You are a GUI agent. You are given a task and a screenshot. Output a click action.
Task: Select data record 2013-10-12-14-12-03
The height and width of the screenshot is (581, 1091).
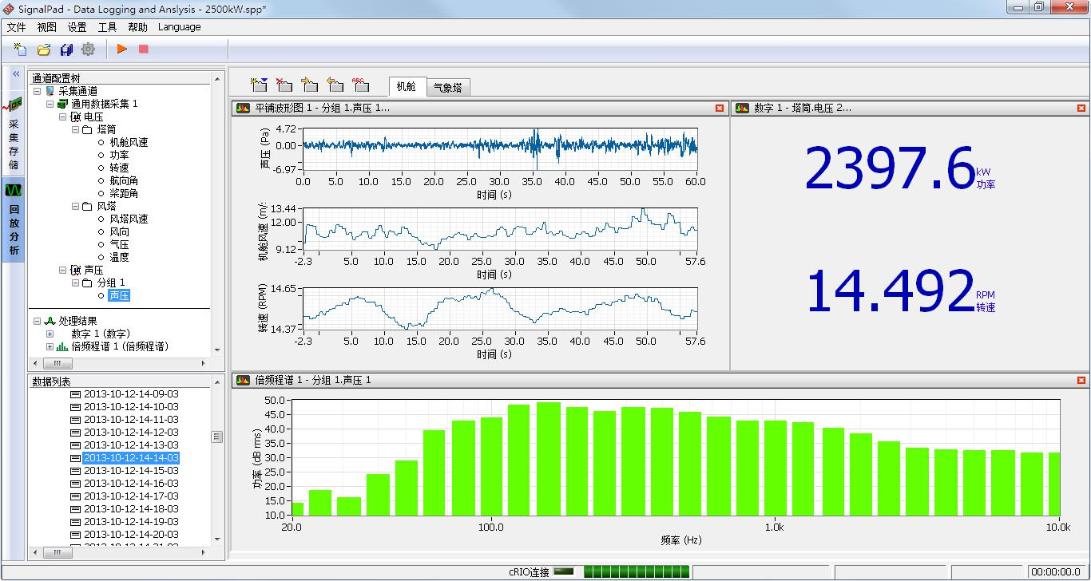pos(131,432)
